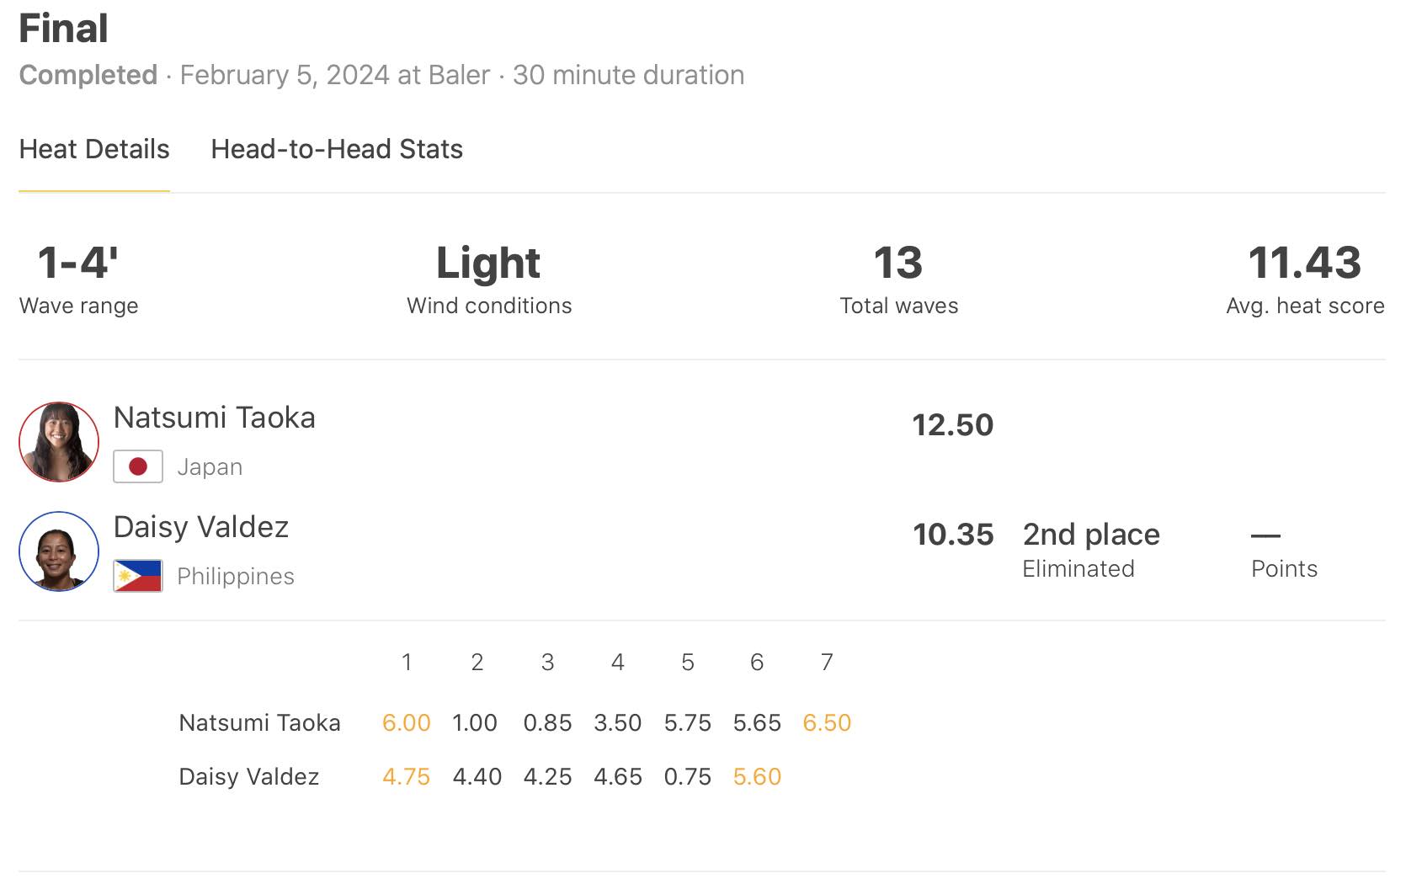The width and height of the screenshot is (1406, 884).
Task: Click Daisy Valdez's 10.35 heat total
Action: 953,535
